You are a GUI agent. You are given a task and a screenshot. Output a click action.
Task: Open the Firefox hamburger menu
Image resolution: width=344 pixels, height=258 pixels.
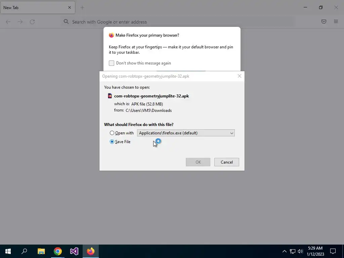[336, 21]
